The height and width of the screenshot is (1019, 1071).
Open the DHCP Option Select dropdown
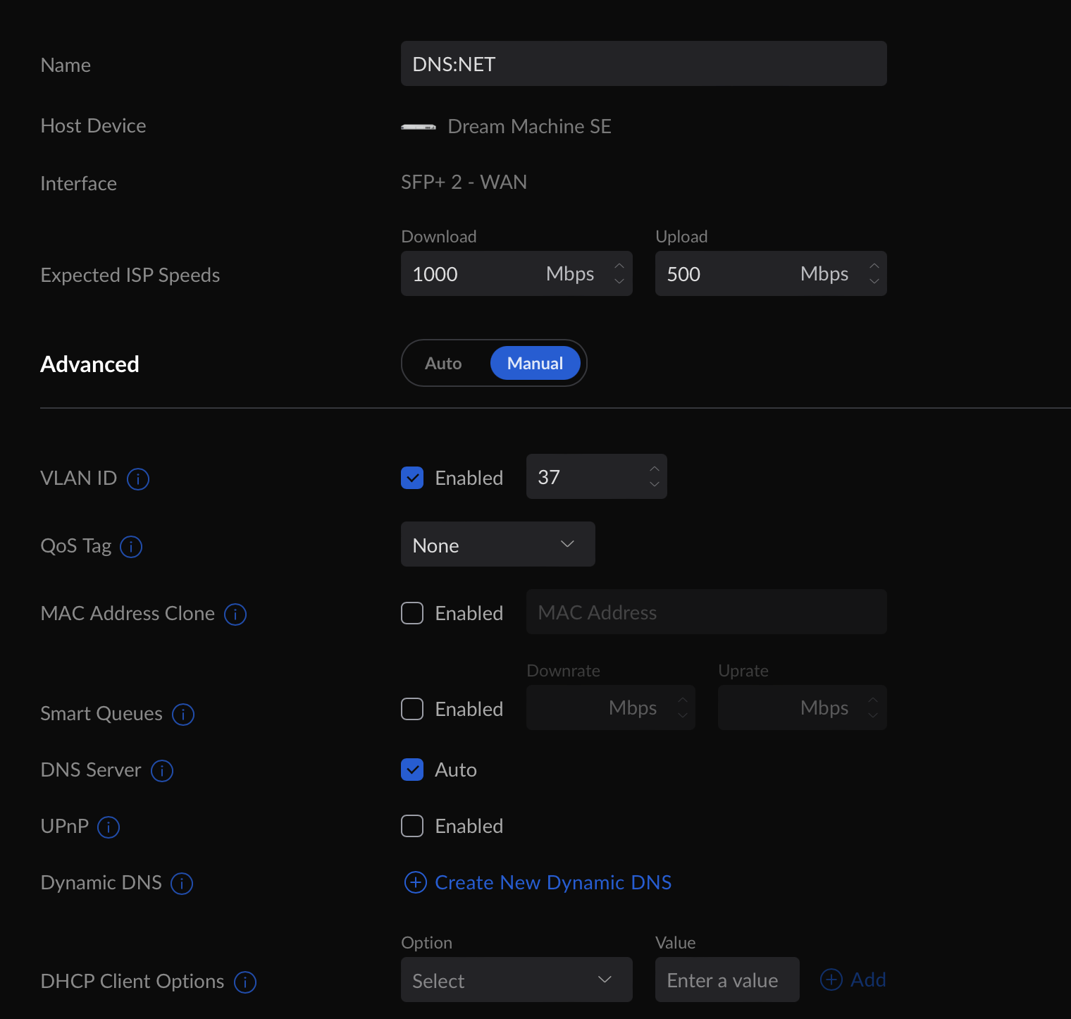click(516, 980)
